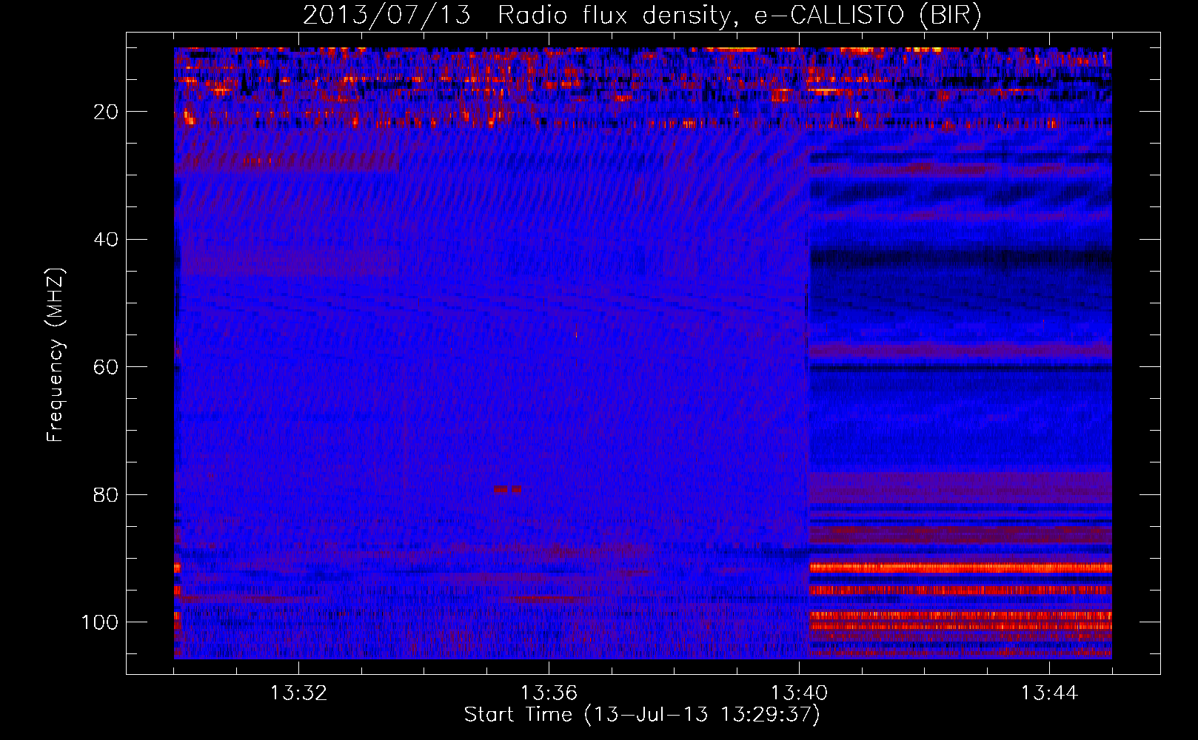The height and width of the screenshot is (740, 1198).
Task: Click the frequency tick label 60
Action: pos(107,367)
